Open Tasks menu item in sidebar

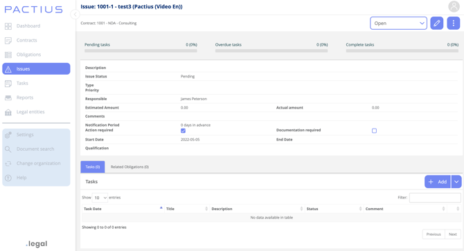[x=22, y=83]
